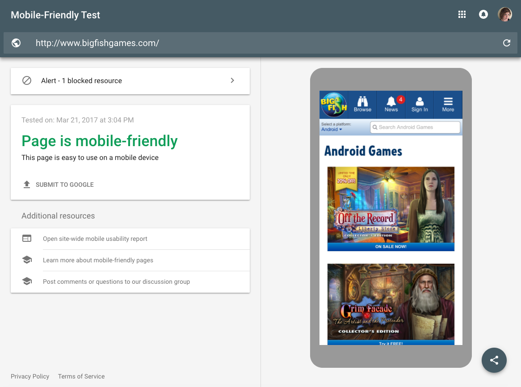
Task: Click 'Alert - 1 blocked resource' text
Action: coord(81,81)
